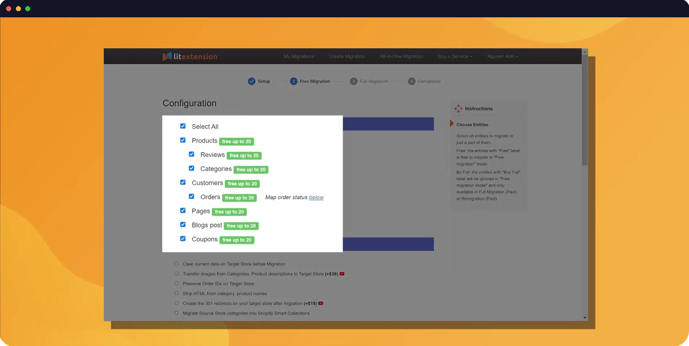Screen dimensions: 689x346
Task: Enable Transfer images from Categories option
Action: click(177, 273)
